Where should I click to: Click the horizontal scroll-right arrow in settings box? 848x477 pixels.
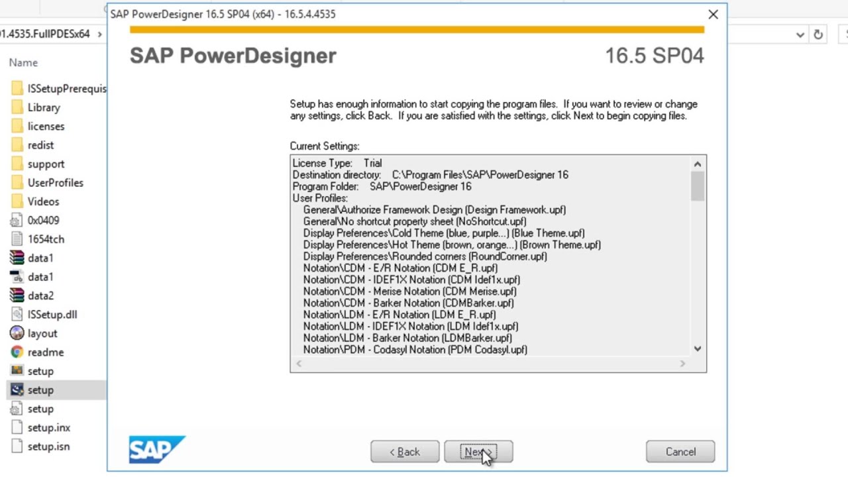(682, 363)
